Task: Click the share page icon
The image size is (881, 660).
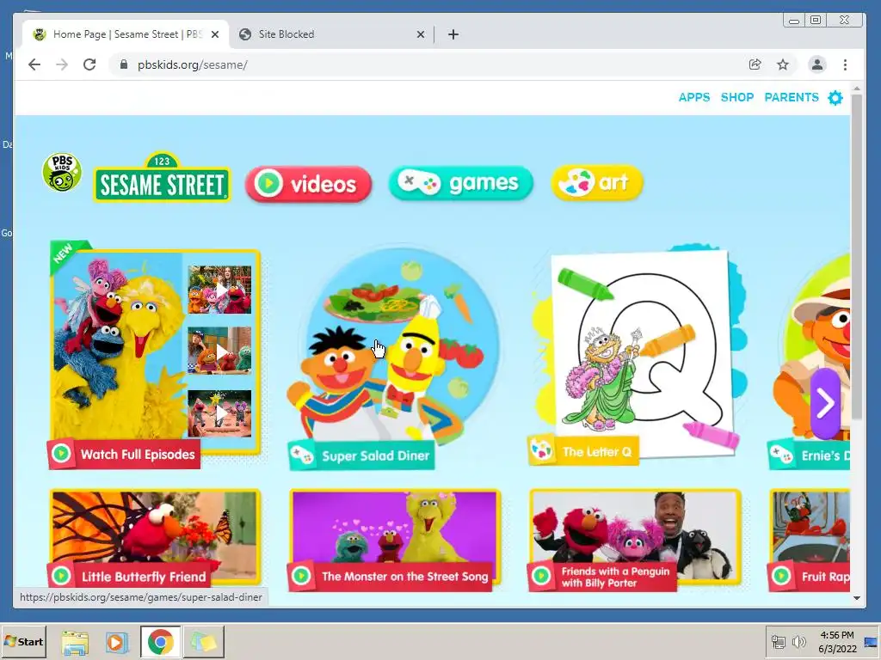Action: 755,64
